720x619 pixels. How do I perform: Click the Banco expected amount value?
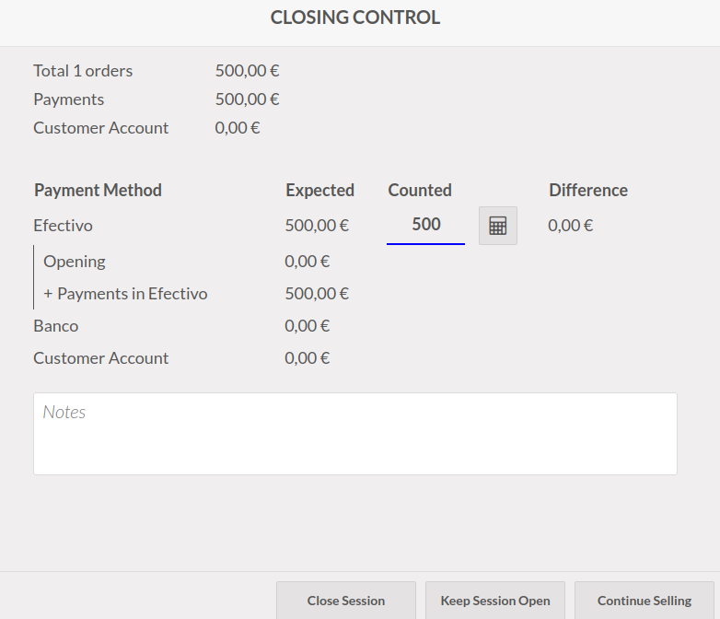coord(308,326)
